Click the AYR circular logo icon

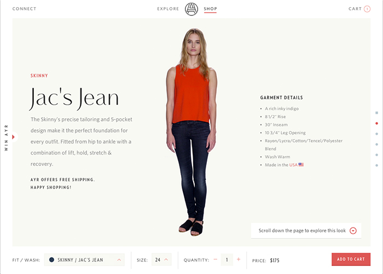point(191,9)
